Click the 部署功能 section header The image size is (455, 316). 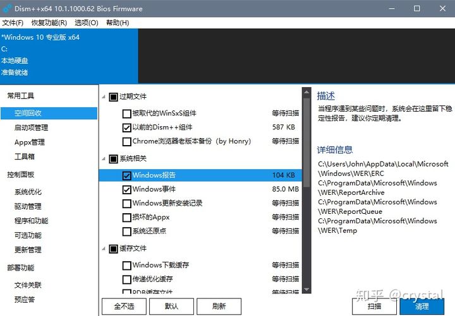point(21,267)
